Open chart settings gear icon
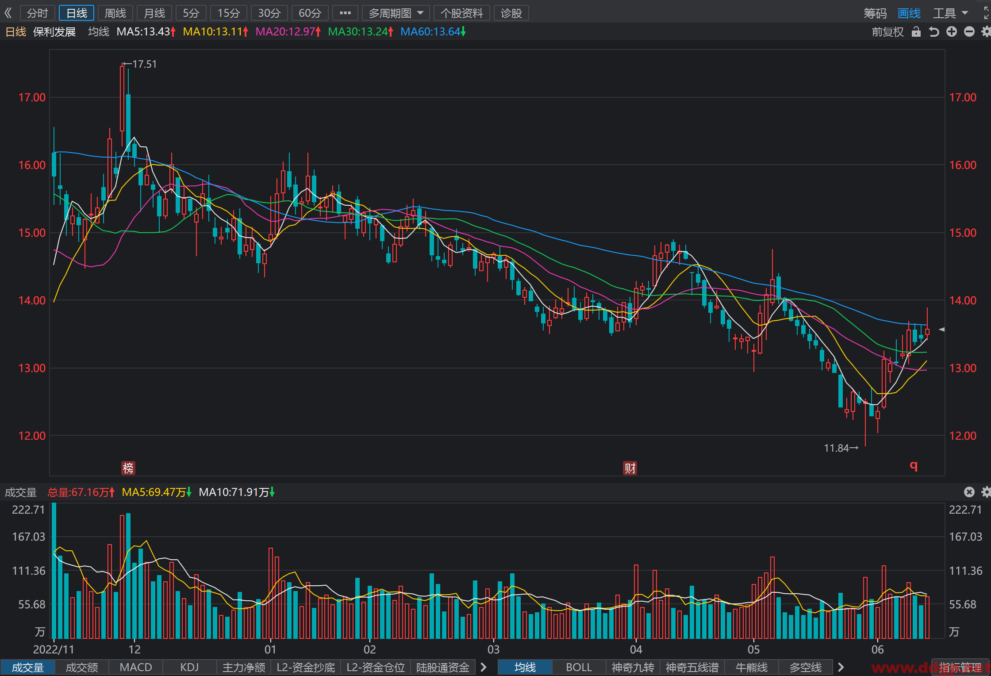The height and width of the screenshot is (676, 991). (986, 32)
